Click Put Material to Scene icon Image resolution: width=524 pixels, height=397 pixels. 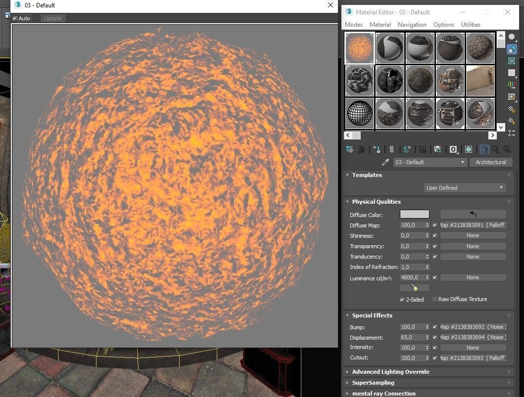pyautogui.click(x=361, y=149)
